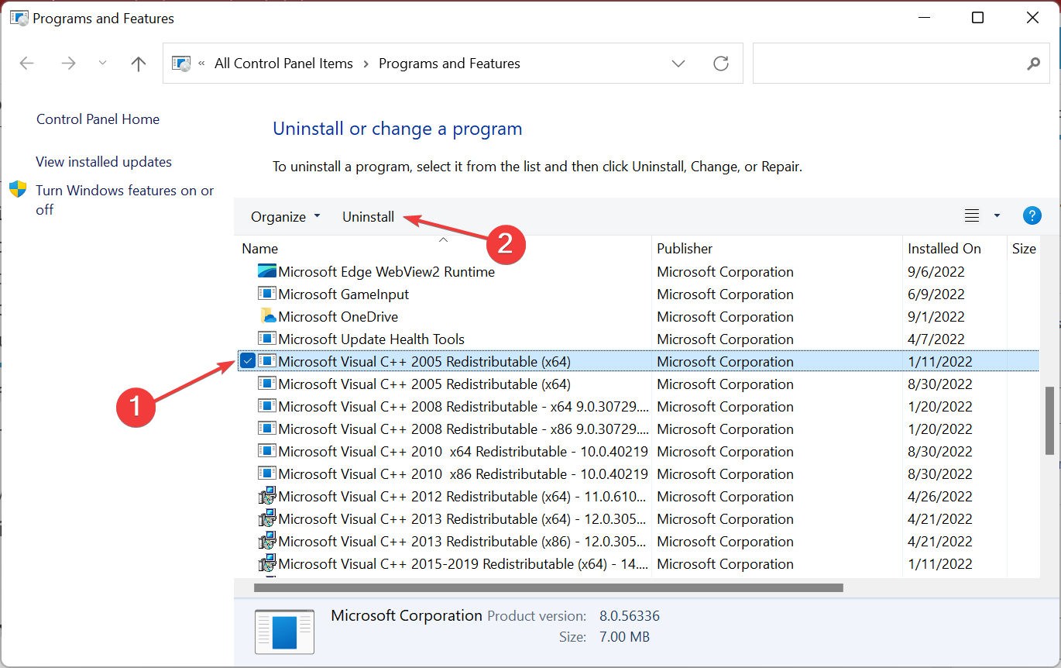Viewport: 1061px width, 668px height.
Task: Select Visual C++ 2010 x86 10.0.40219 name
Action: [463, 474]
